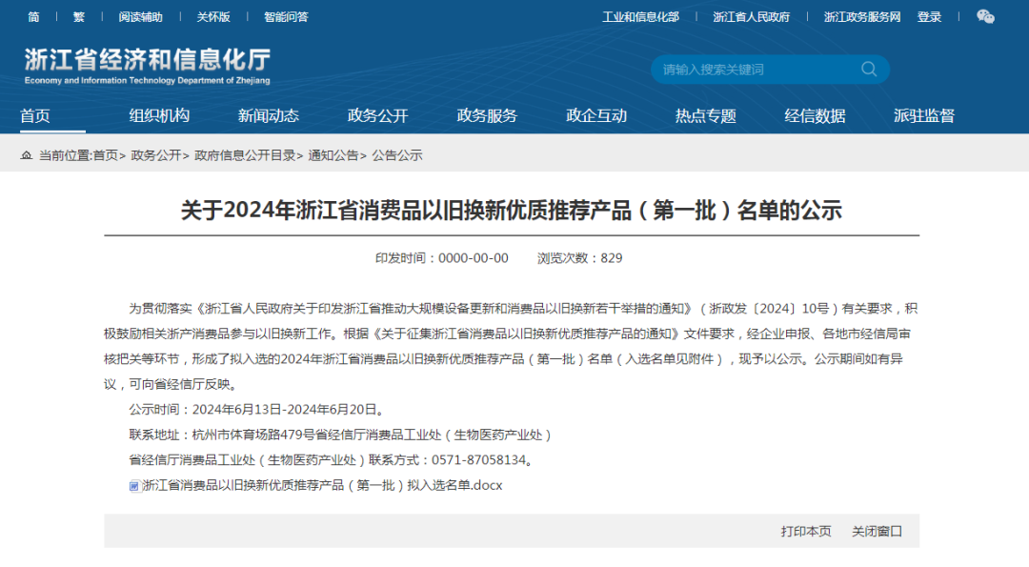Download the 拟入选名单.docx attachment
This screenshot has width=1029, height=567.
coord(322,485)
